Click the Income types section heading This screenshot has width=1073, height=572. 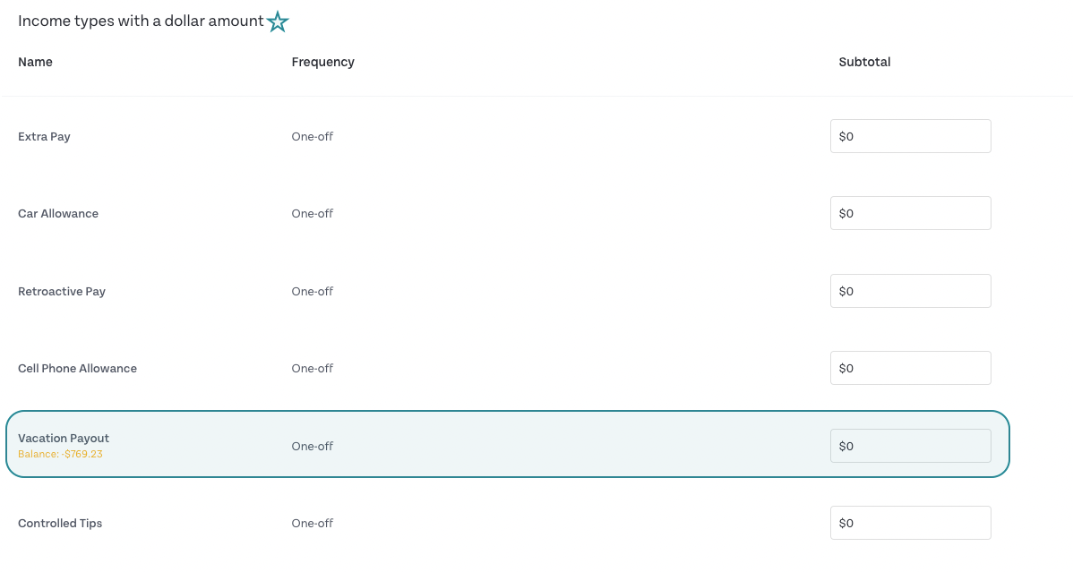(141, 21)
